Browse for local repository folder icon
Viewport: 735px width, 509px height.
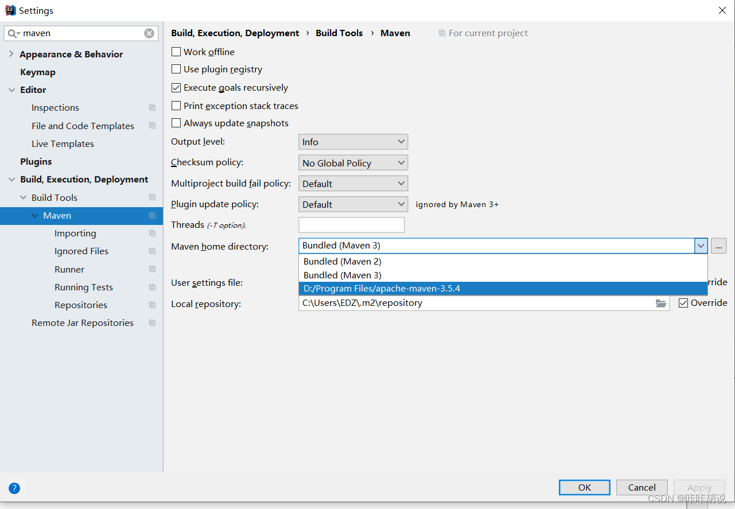click(x=661, y=303)
